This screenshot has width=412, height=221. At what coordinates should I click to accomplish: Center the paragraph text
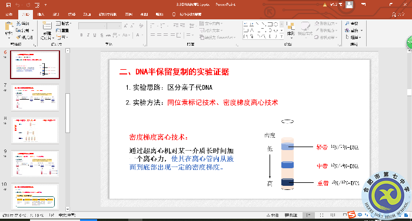click(160, 35)
